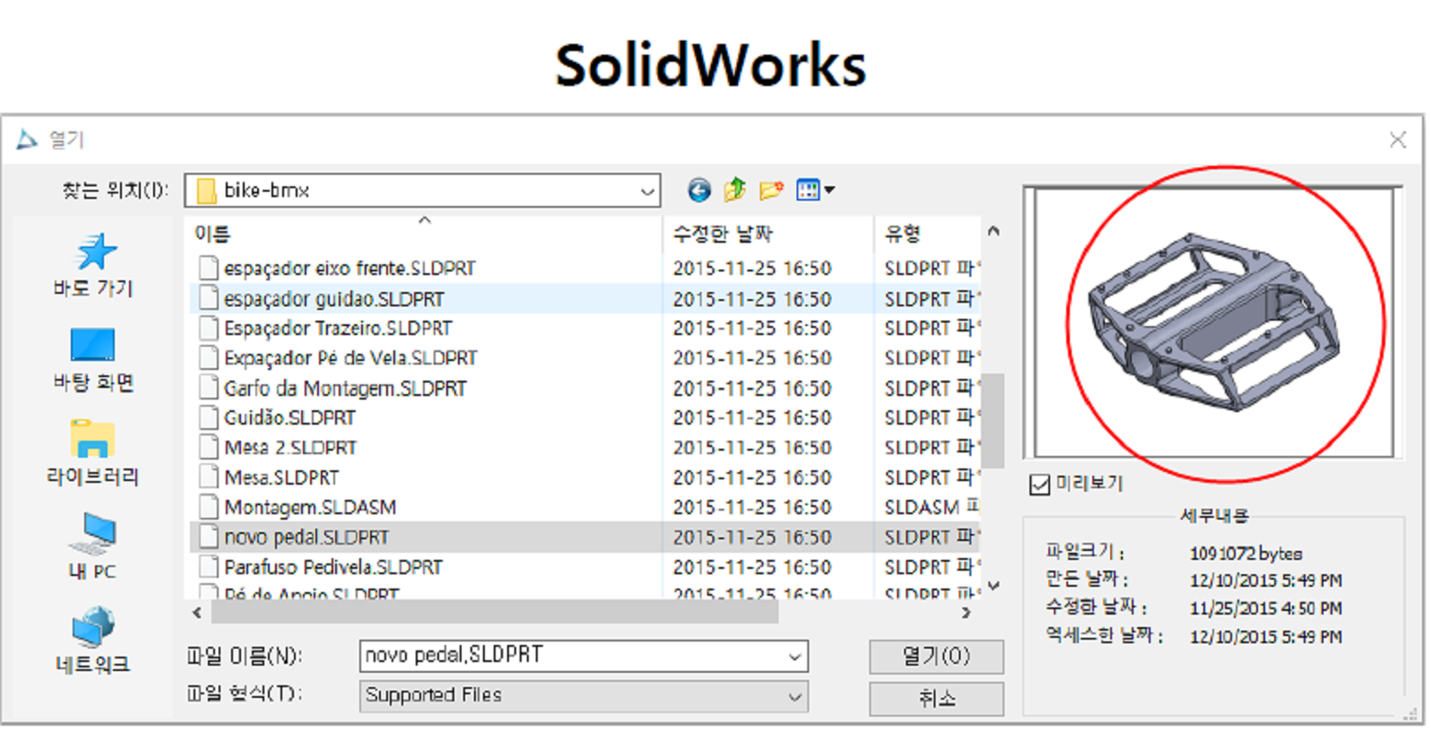Screen dimensions: 1431x731
Task: Toggle the preview (미리보기) checkbox
Action: (1039, 485)
